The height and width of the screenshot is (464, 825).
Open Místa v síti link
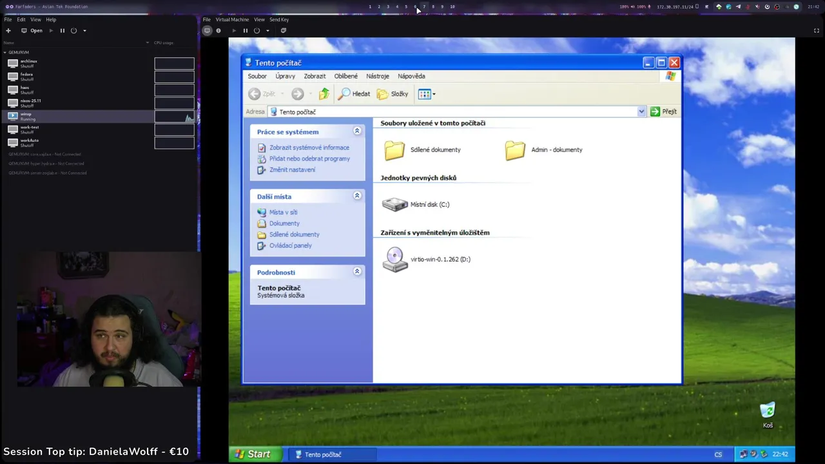[x=283, y=212]
